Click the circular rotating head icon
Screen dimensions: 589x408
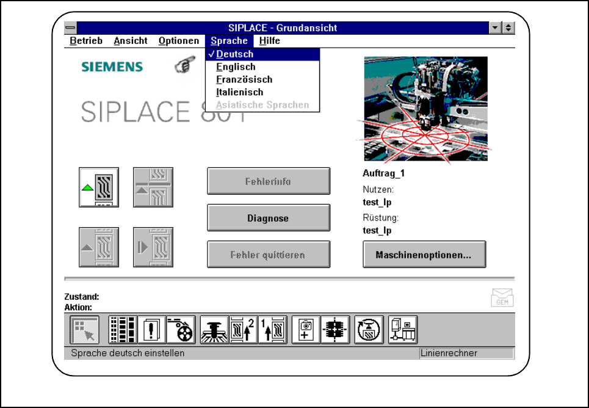[369, 330]
